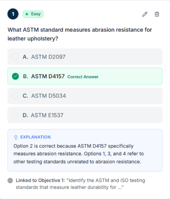Click the ASTM D4157 answer text
The image size is (170, 199).
pyautogui.click(x=48, y=76)
